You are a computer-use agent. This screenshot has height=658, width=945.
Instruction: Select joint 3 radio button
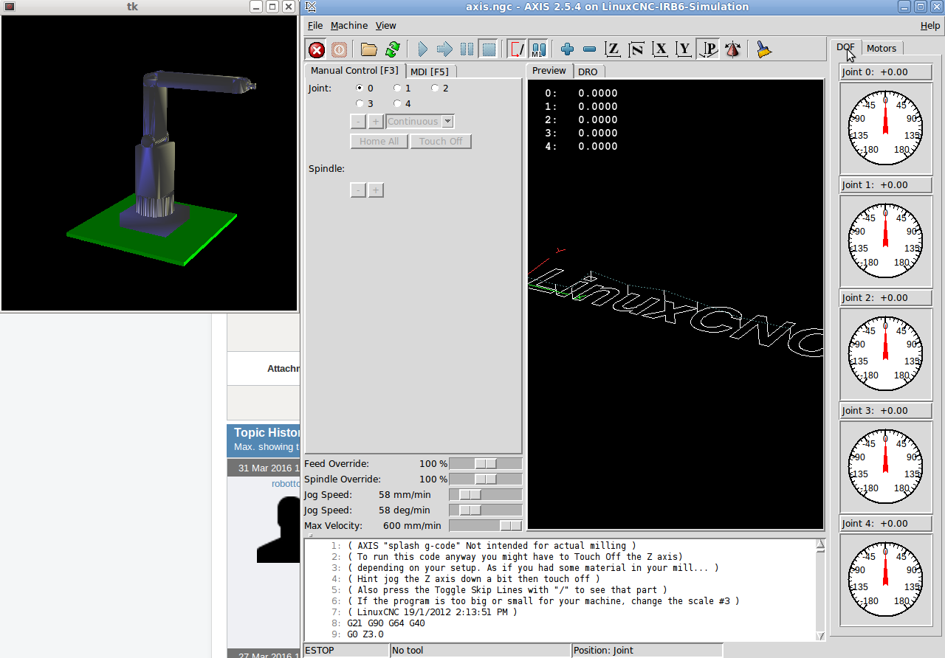pyautogui.click(x=360, y=104)
